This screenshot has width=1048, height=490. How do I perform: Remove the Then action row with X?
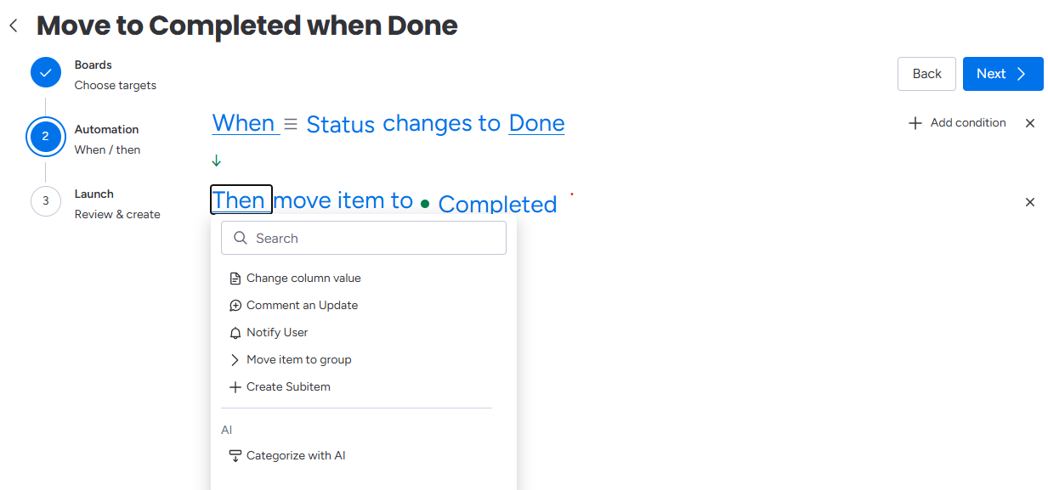[x=1030, y=202]
